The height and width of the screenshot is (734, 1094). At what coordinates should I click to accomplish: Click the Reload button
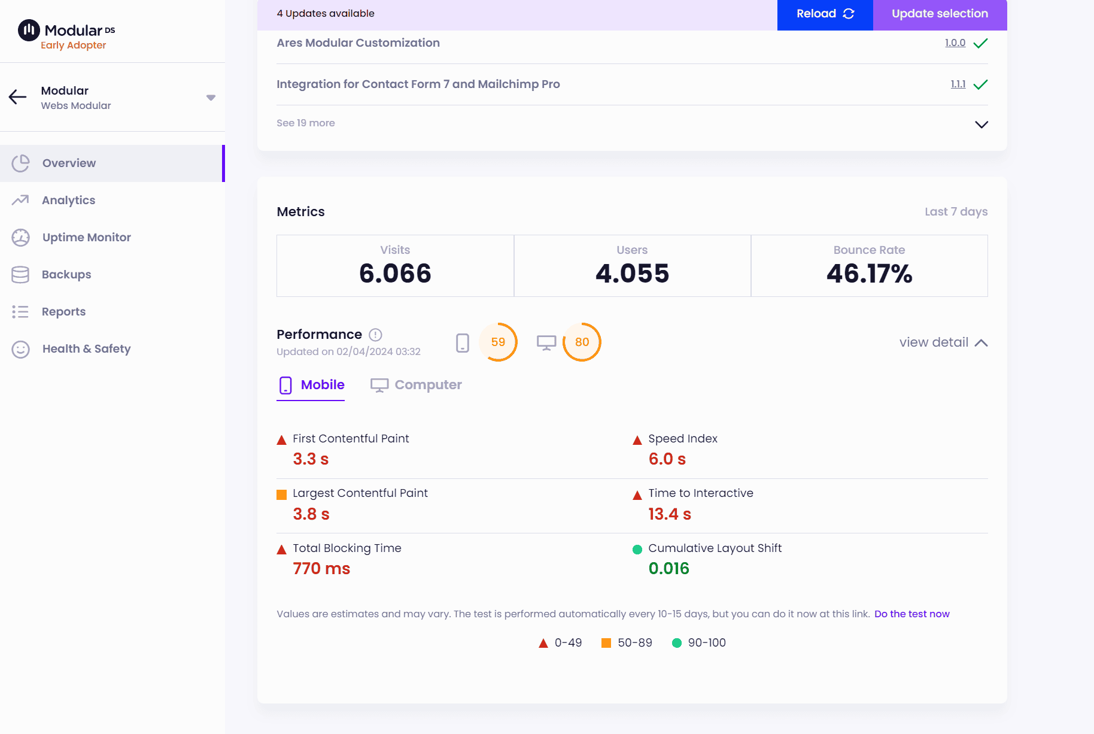pos(825,14)
